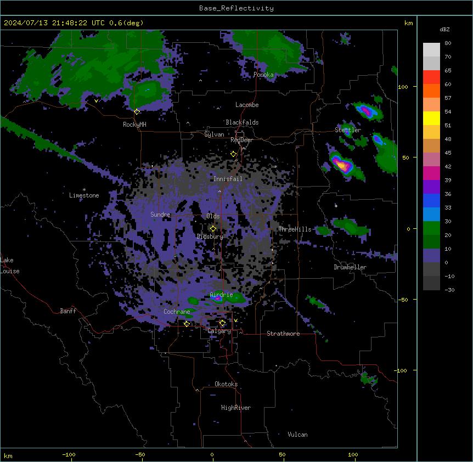Viewport: 473px width, 462px height.
Task: Select the HighRiver label
Action: (x=236, y=408)
